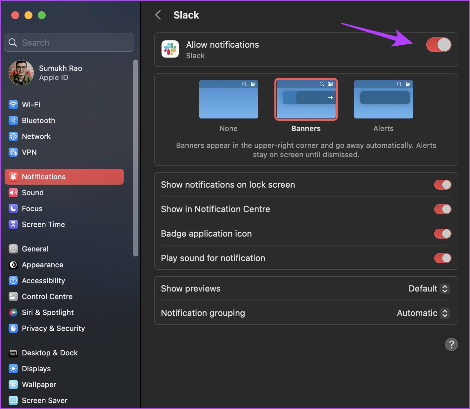Click the Network globe icon
Screen dimensions: 470x409
point(13,136)
